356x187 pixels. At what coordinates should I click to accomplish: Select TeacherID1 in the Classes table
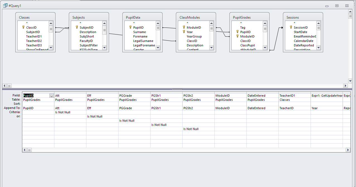(34, 36)
